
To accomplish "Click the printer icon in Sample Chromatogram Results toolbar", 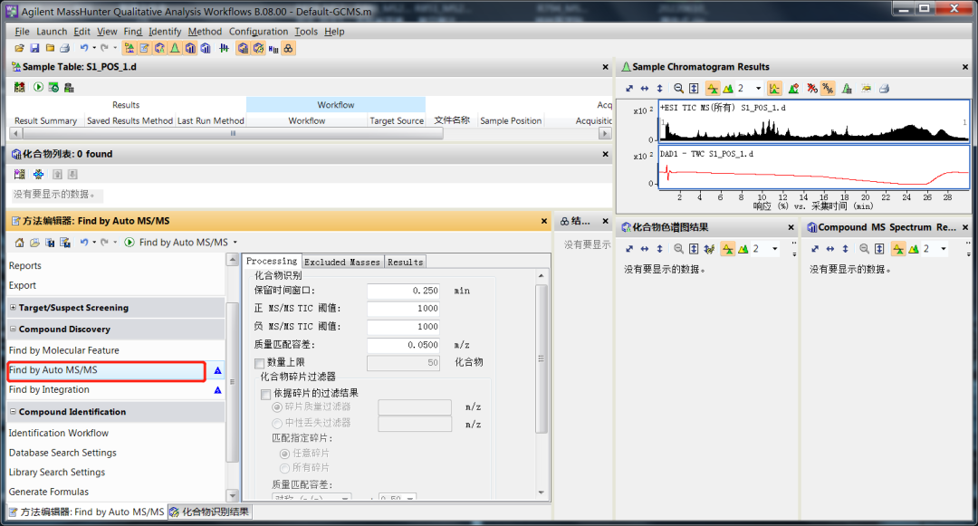I will click(x=884, y=89).
